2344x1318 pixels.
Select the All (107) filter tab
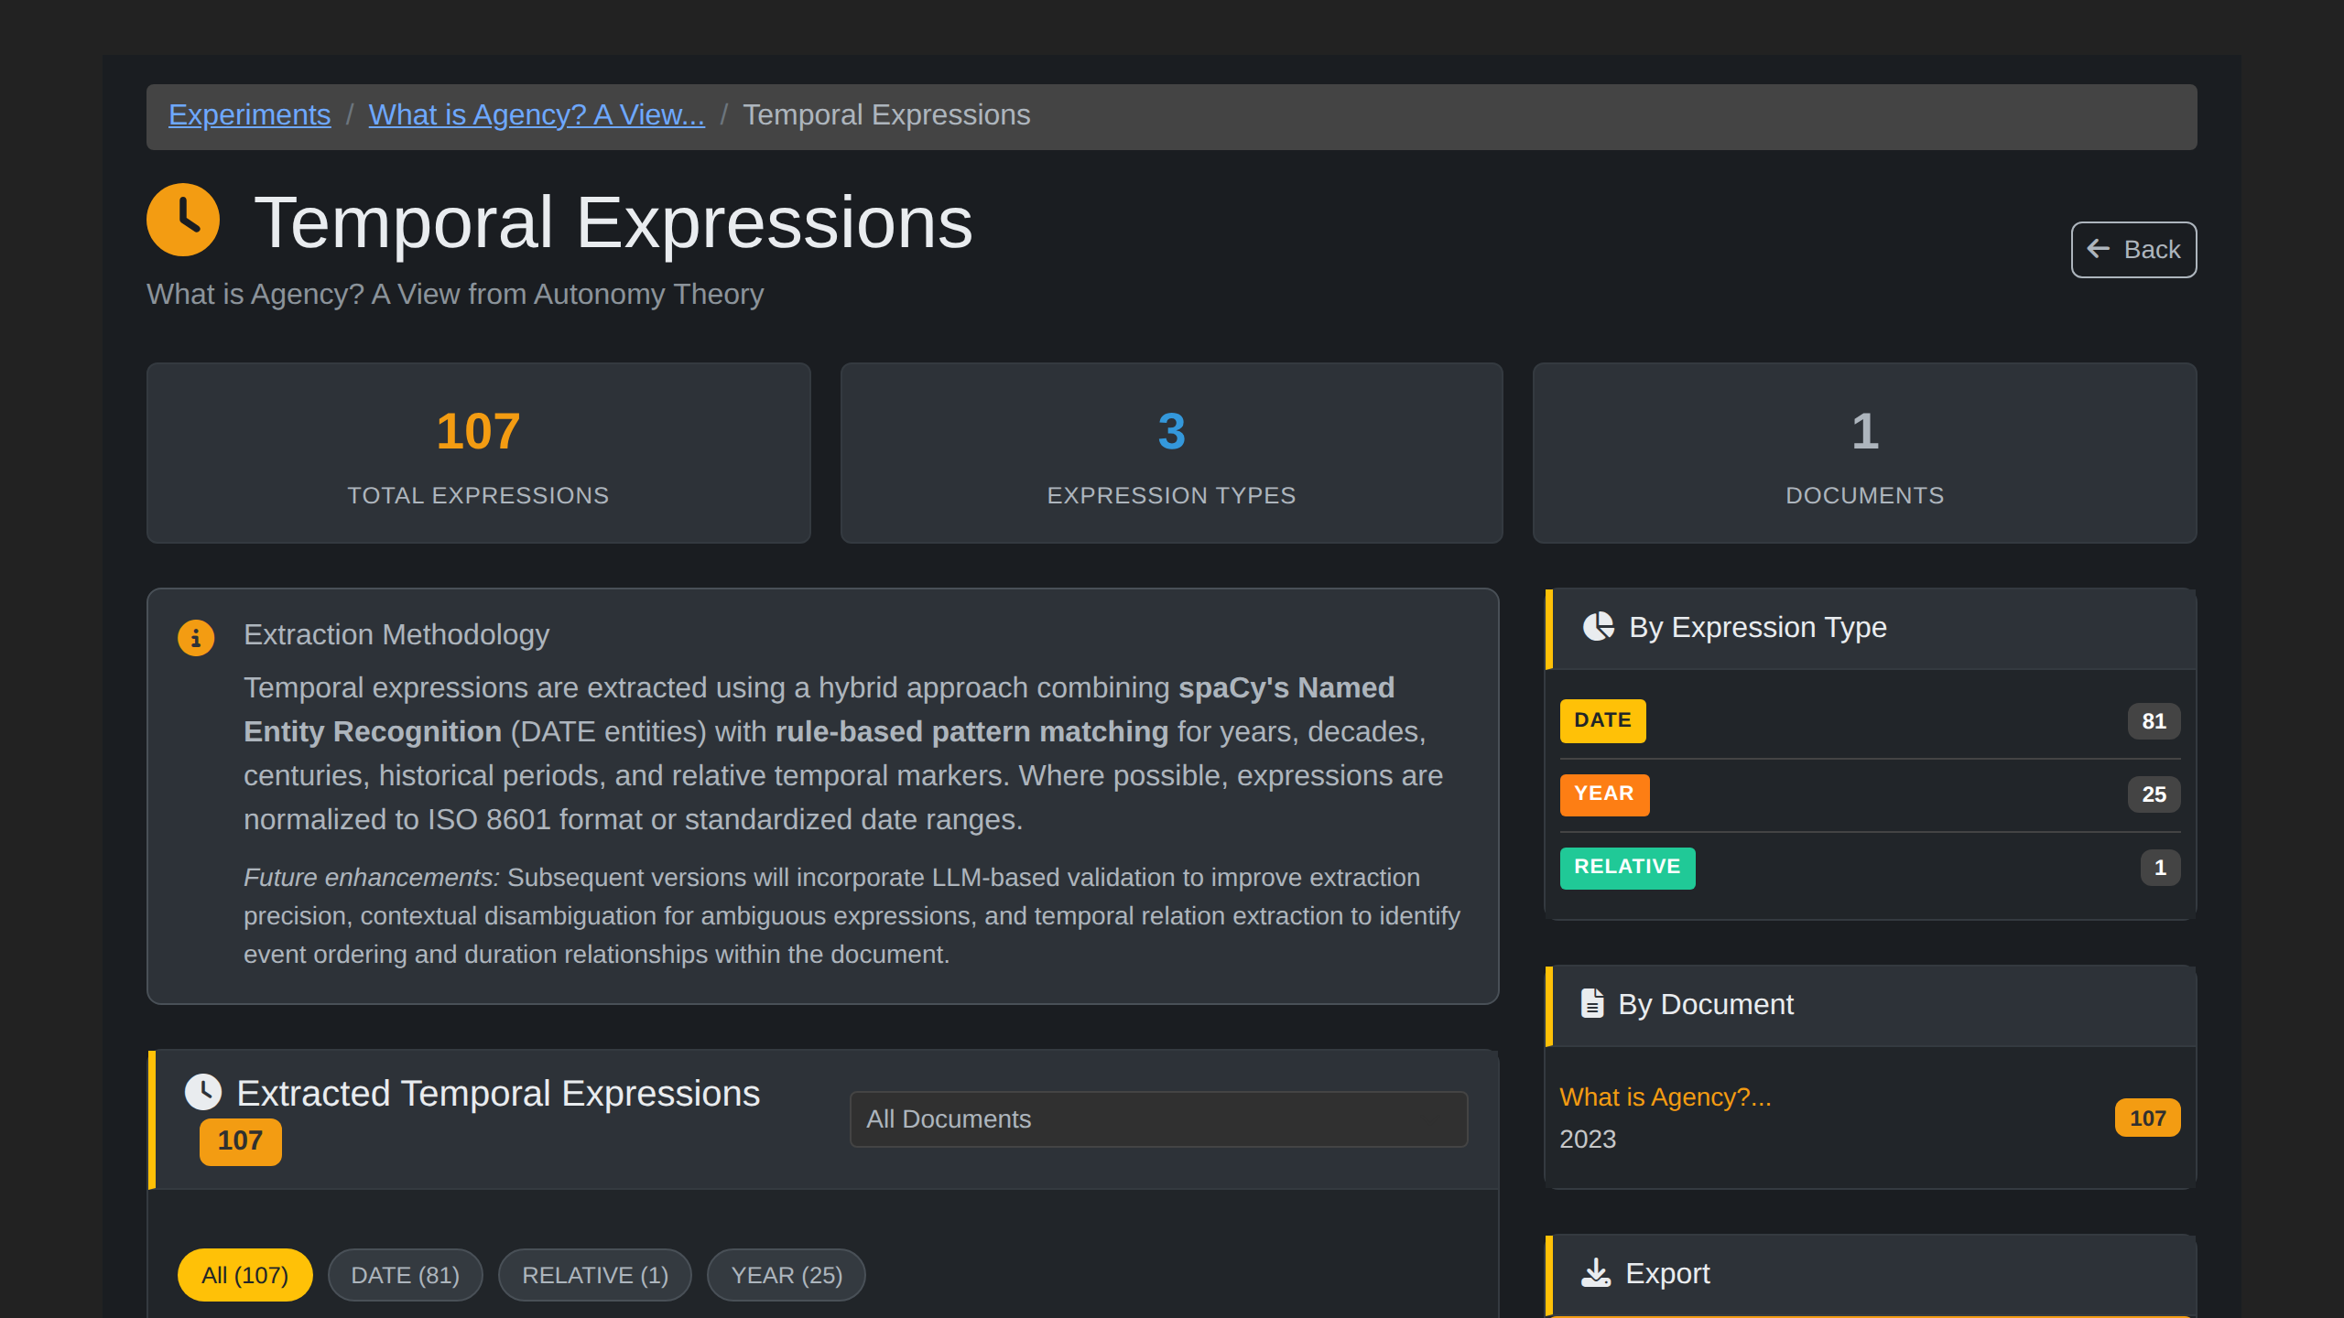(x=244, y=1274)
